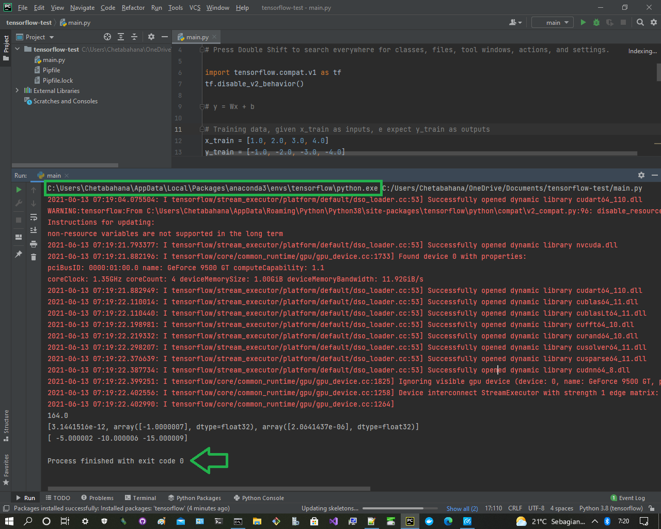
Task: Select opened file locate target icon
Action: 107,37
